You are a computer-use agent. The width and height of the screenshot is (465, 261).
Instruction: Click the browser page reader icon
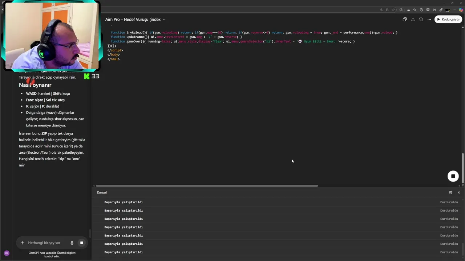click(x=387, y=10)
